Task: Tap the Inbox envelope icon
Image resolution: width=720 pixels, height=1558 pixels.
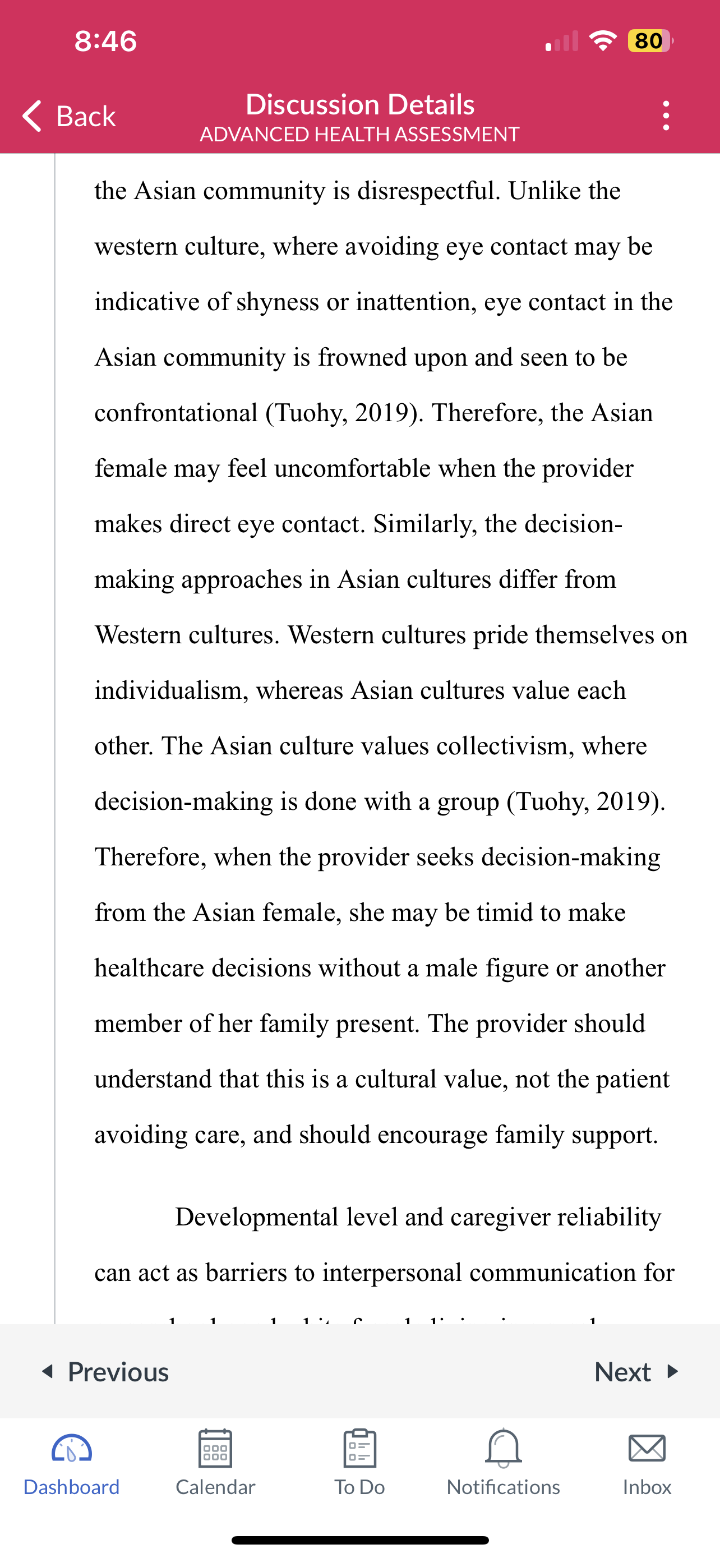Action: tap(647, 1448)
